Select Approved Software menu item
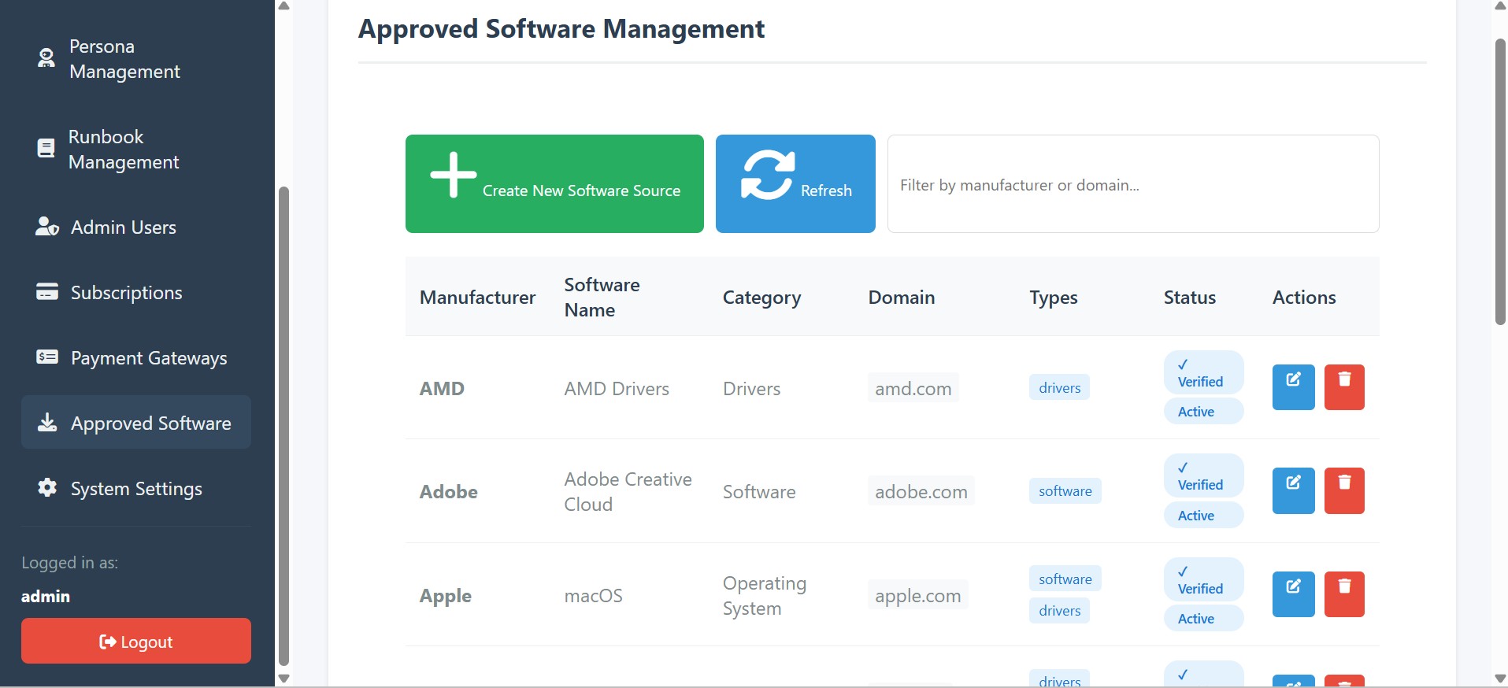 tap(135, 423)
